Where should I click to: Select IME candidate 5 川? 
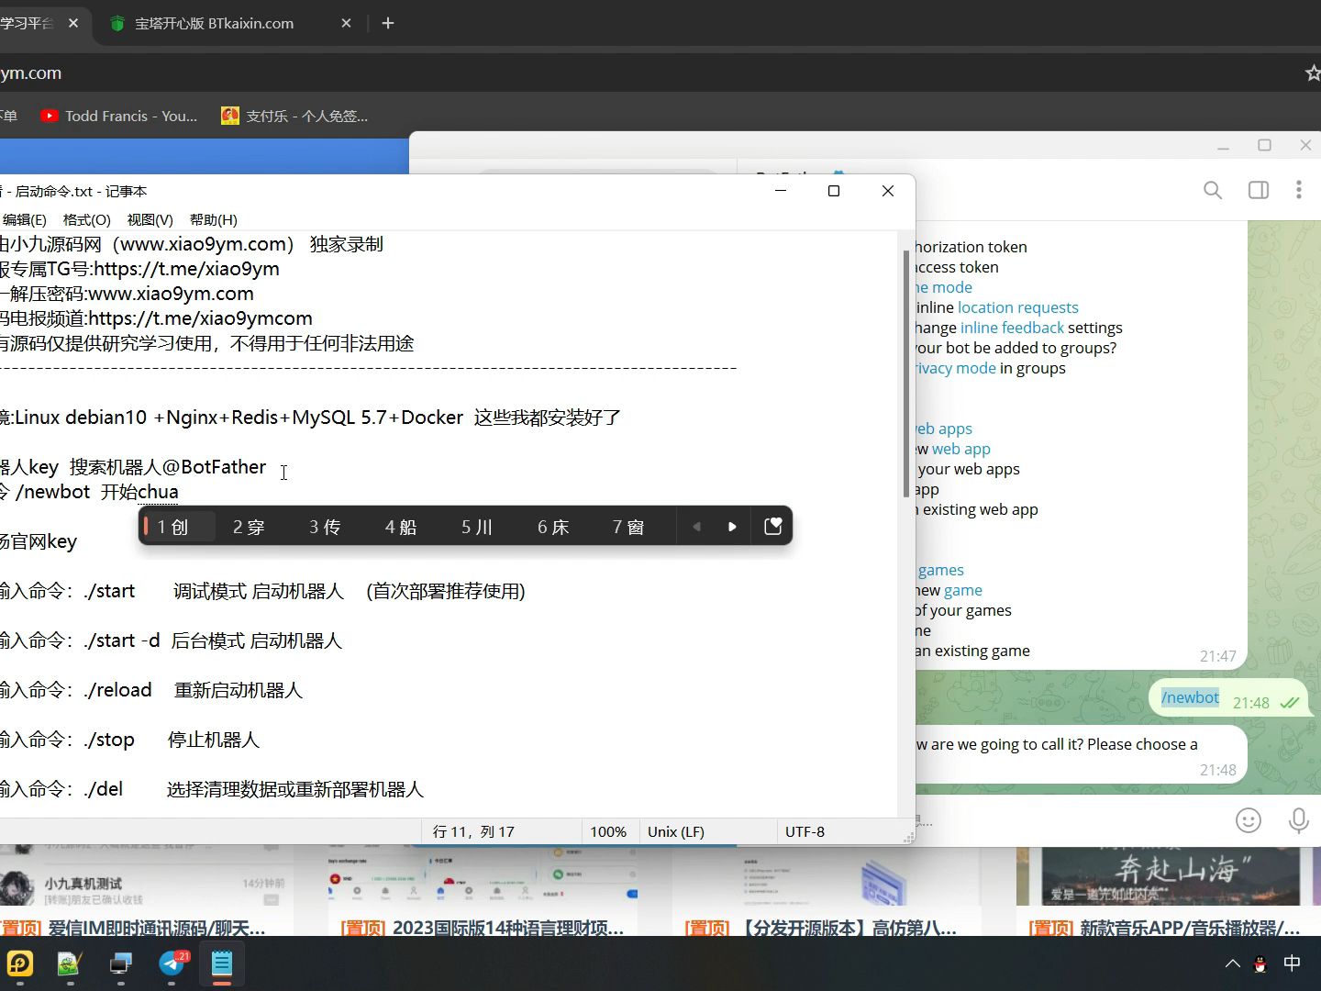point(477,527)
